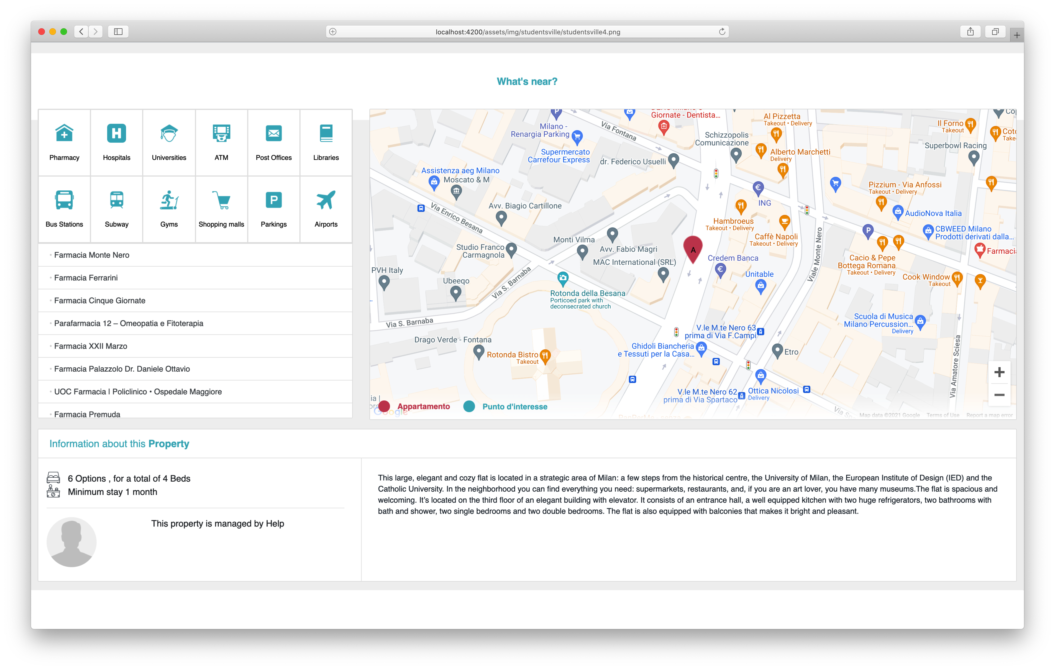Reload the current page
This screenshot has height=670, width=1055.
pyautogui.click(x=722, y=32)
